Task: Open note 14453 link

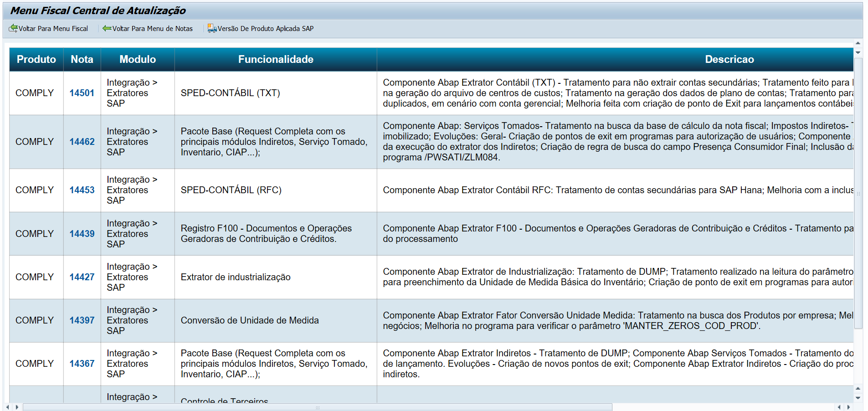Action: 82,190
